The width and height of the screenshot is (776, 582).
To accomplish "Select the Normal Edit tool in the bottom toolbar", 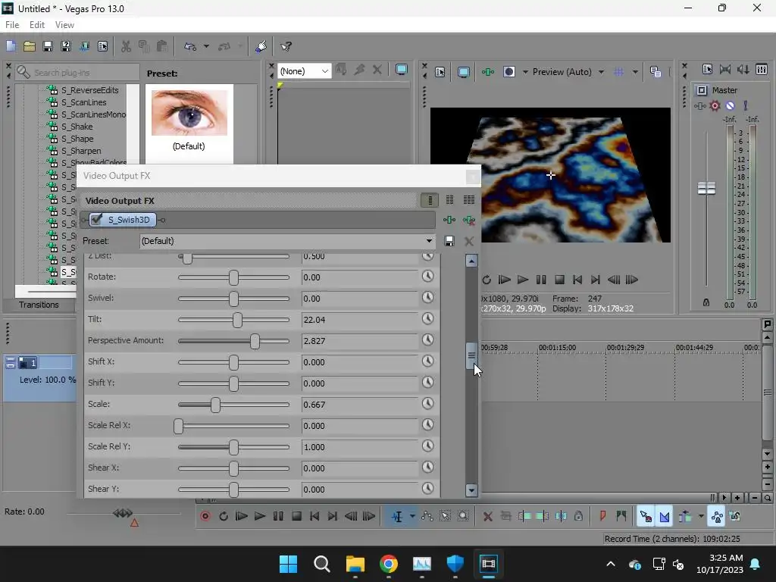I will click(x=397, y=516).
